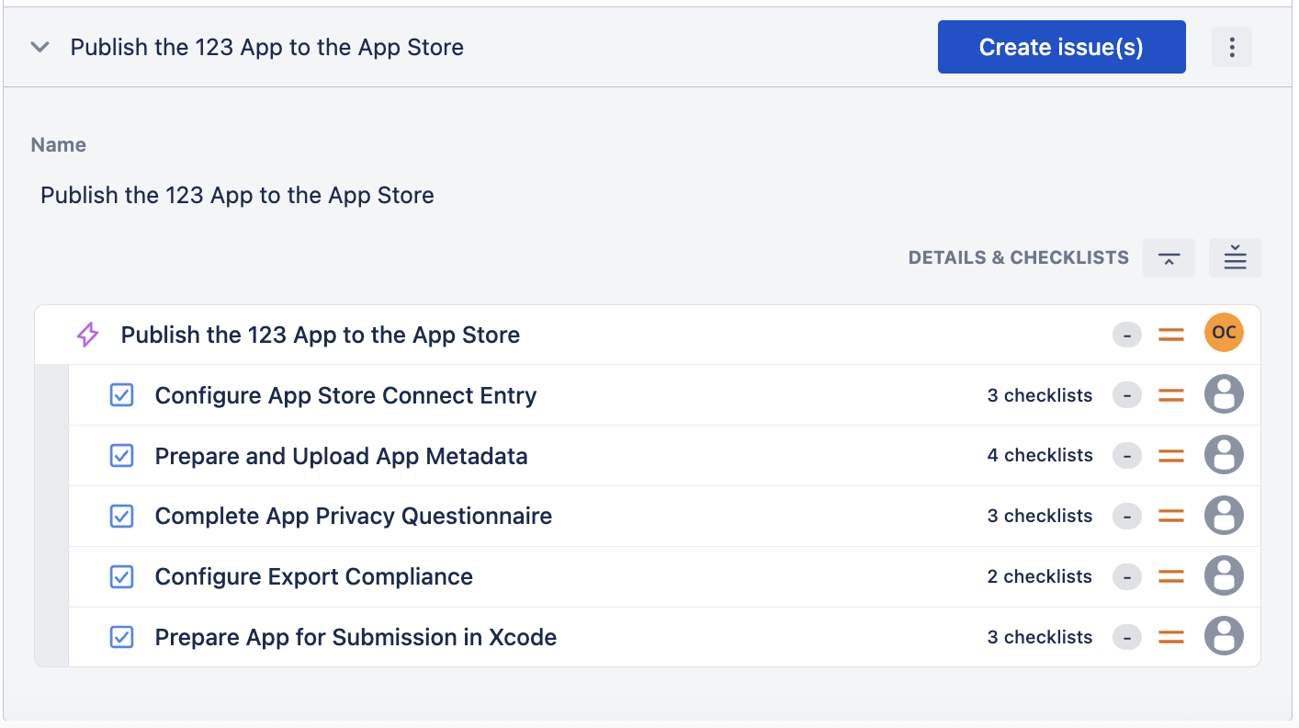Uncheck the Configure App Store Connect Entry checkbox
The width and height of the screenshot is (1299, 728).
(121, 394)
